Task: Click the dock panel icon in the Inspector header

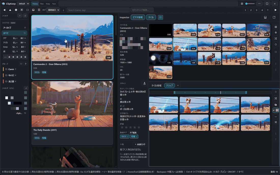Action: click(x=265, y=17)
